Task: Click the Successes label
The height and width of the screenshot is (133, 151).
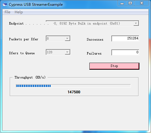Action: (95, 39)
